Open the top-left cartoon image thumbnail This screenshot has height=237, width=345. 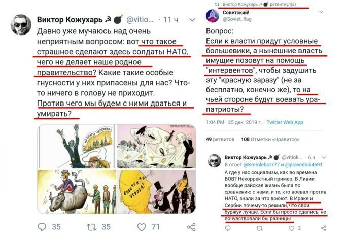click(76, 146)
